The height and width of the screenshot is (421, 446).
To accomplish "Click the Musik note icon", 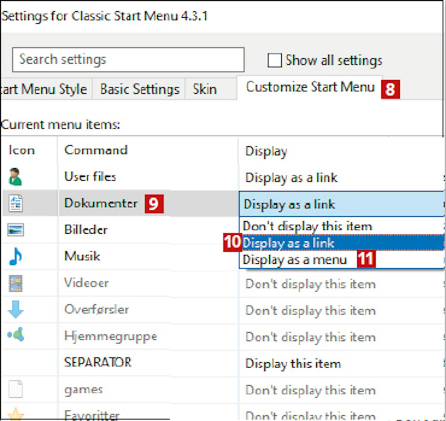I will [x=15, y=256].
